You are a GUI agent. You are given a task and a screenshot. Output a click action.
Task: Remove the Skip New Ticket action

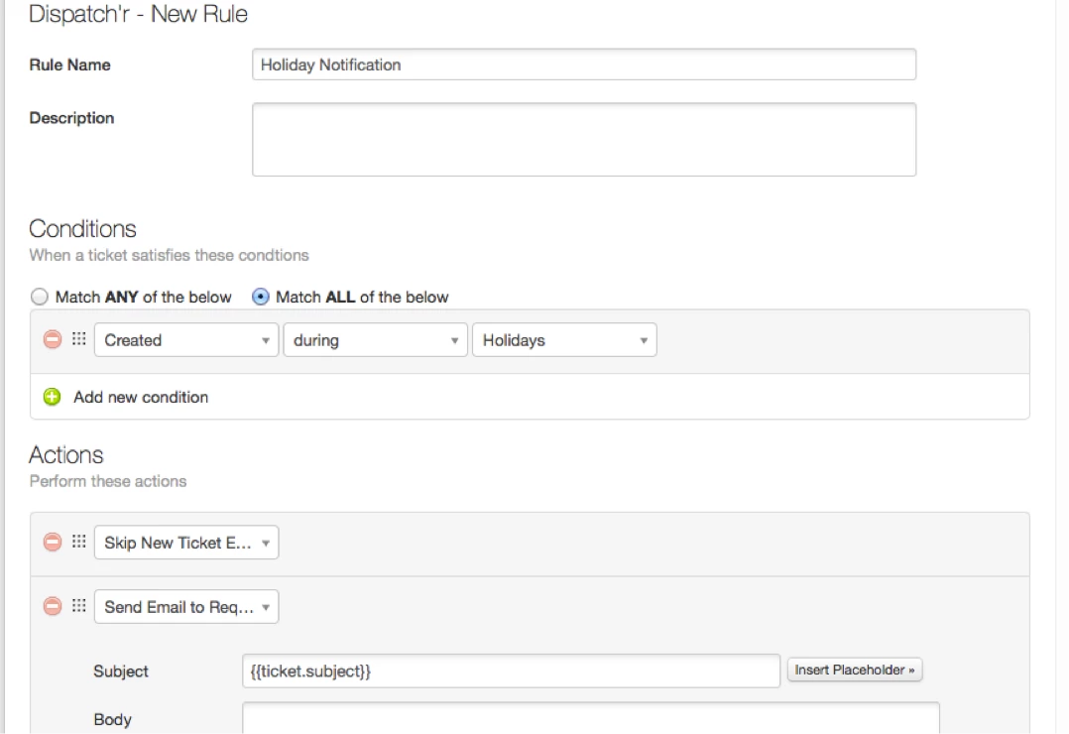[53, 543]
